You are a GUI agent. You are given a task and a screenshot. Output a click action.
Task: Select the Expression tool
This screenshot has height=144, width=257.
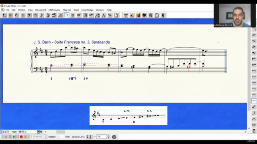[x=79, y=15]
